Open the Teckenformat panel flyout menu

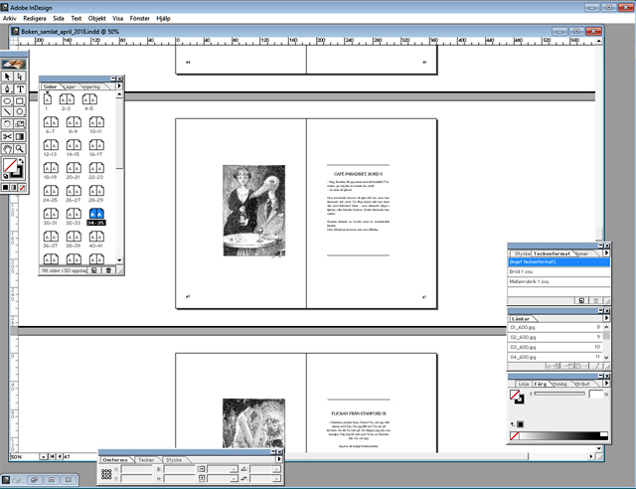tap(606, 252)
